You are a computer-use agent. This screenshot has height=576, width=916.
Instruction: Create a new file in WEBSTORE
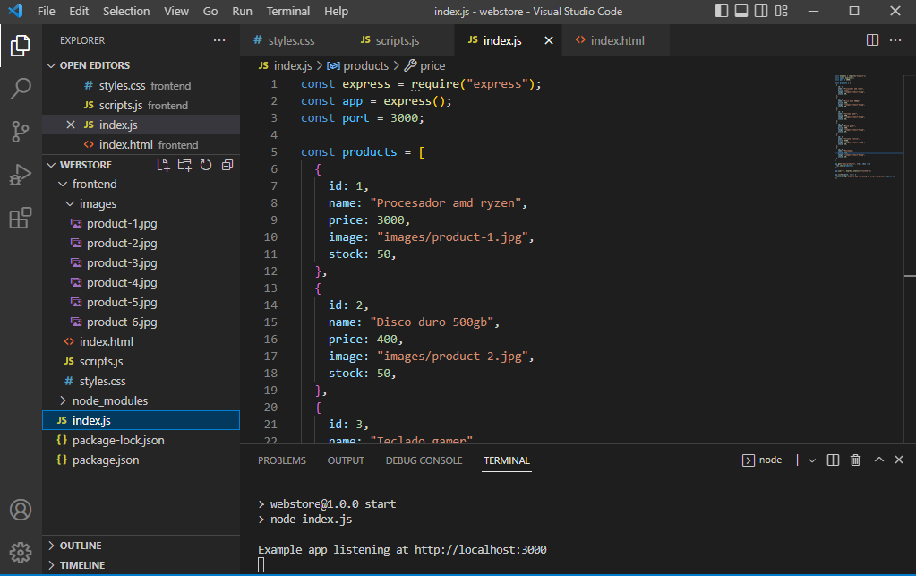pyautogui.click(x=164, y=166)
